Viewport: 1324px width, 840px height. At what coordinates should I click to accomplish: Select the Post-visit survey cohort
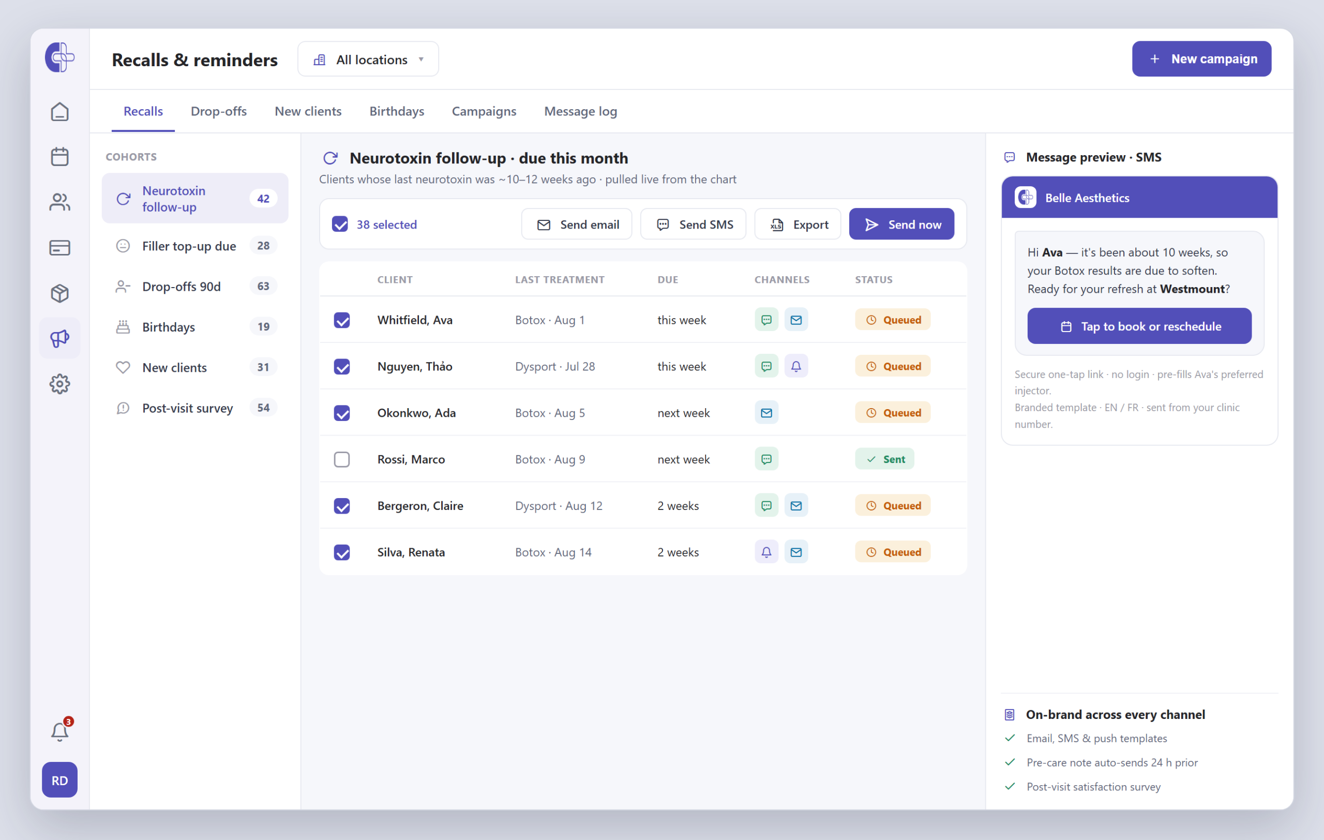pos(194,408)
